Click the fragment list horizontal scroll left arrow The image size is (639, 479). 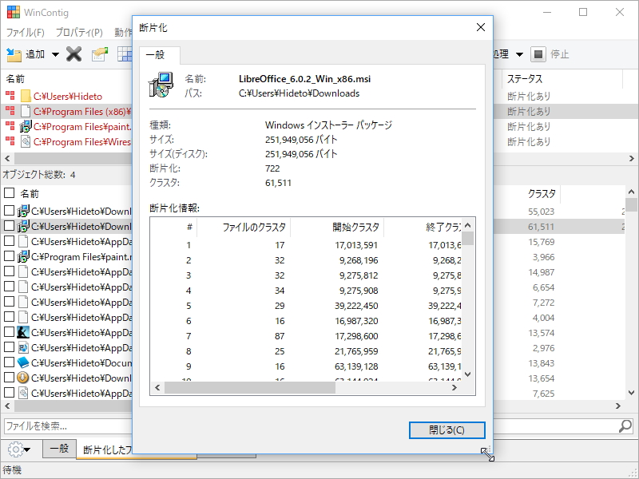point(157,388)
